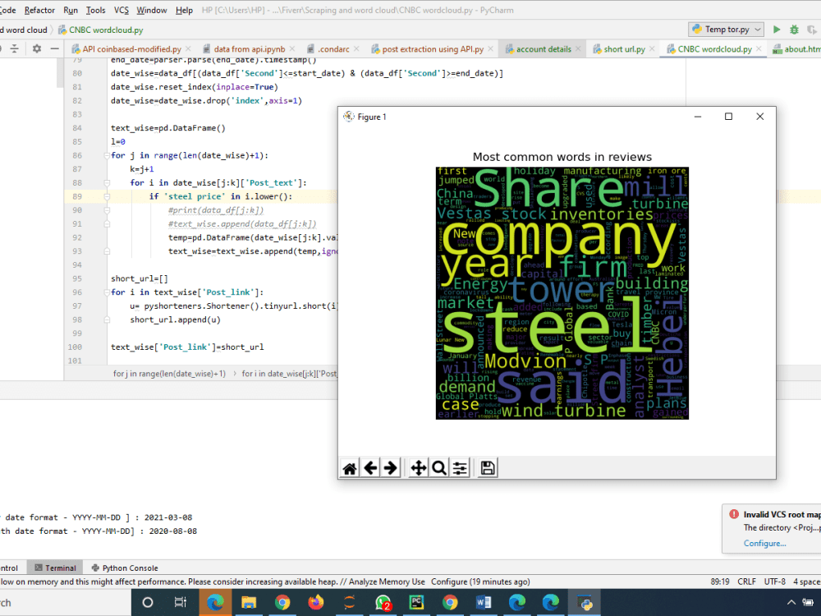Click the Save figure disk icon

point(488,468)
